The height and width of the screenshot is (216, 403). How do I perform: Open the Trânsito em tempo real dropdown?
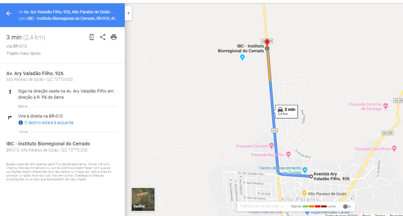[x=262, y=206]
